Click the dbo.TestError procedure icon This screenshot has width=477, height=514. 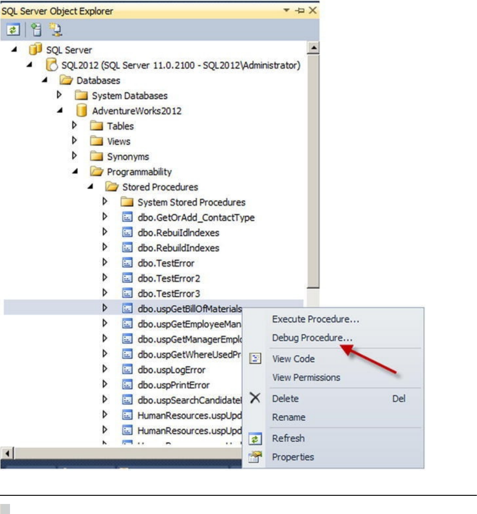(x=127, y=263)
